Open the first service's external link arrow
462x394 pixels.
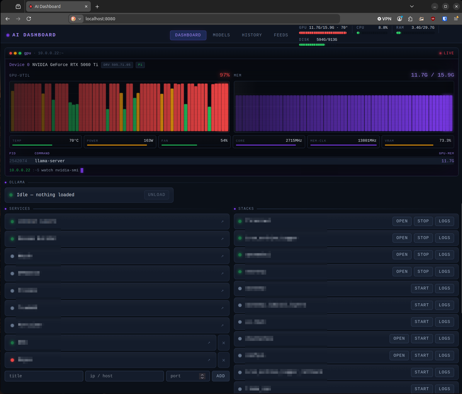222,221
